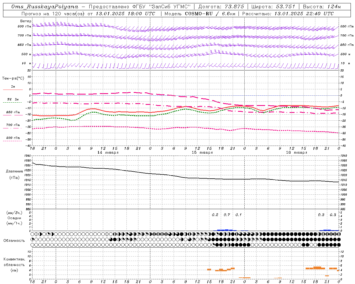Click the left 10 м wind level label
Image resolution: width=355 pixels, height=284 pixels.
tap(27, 63)
